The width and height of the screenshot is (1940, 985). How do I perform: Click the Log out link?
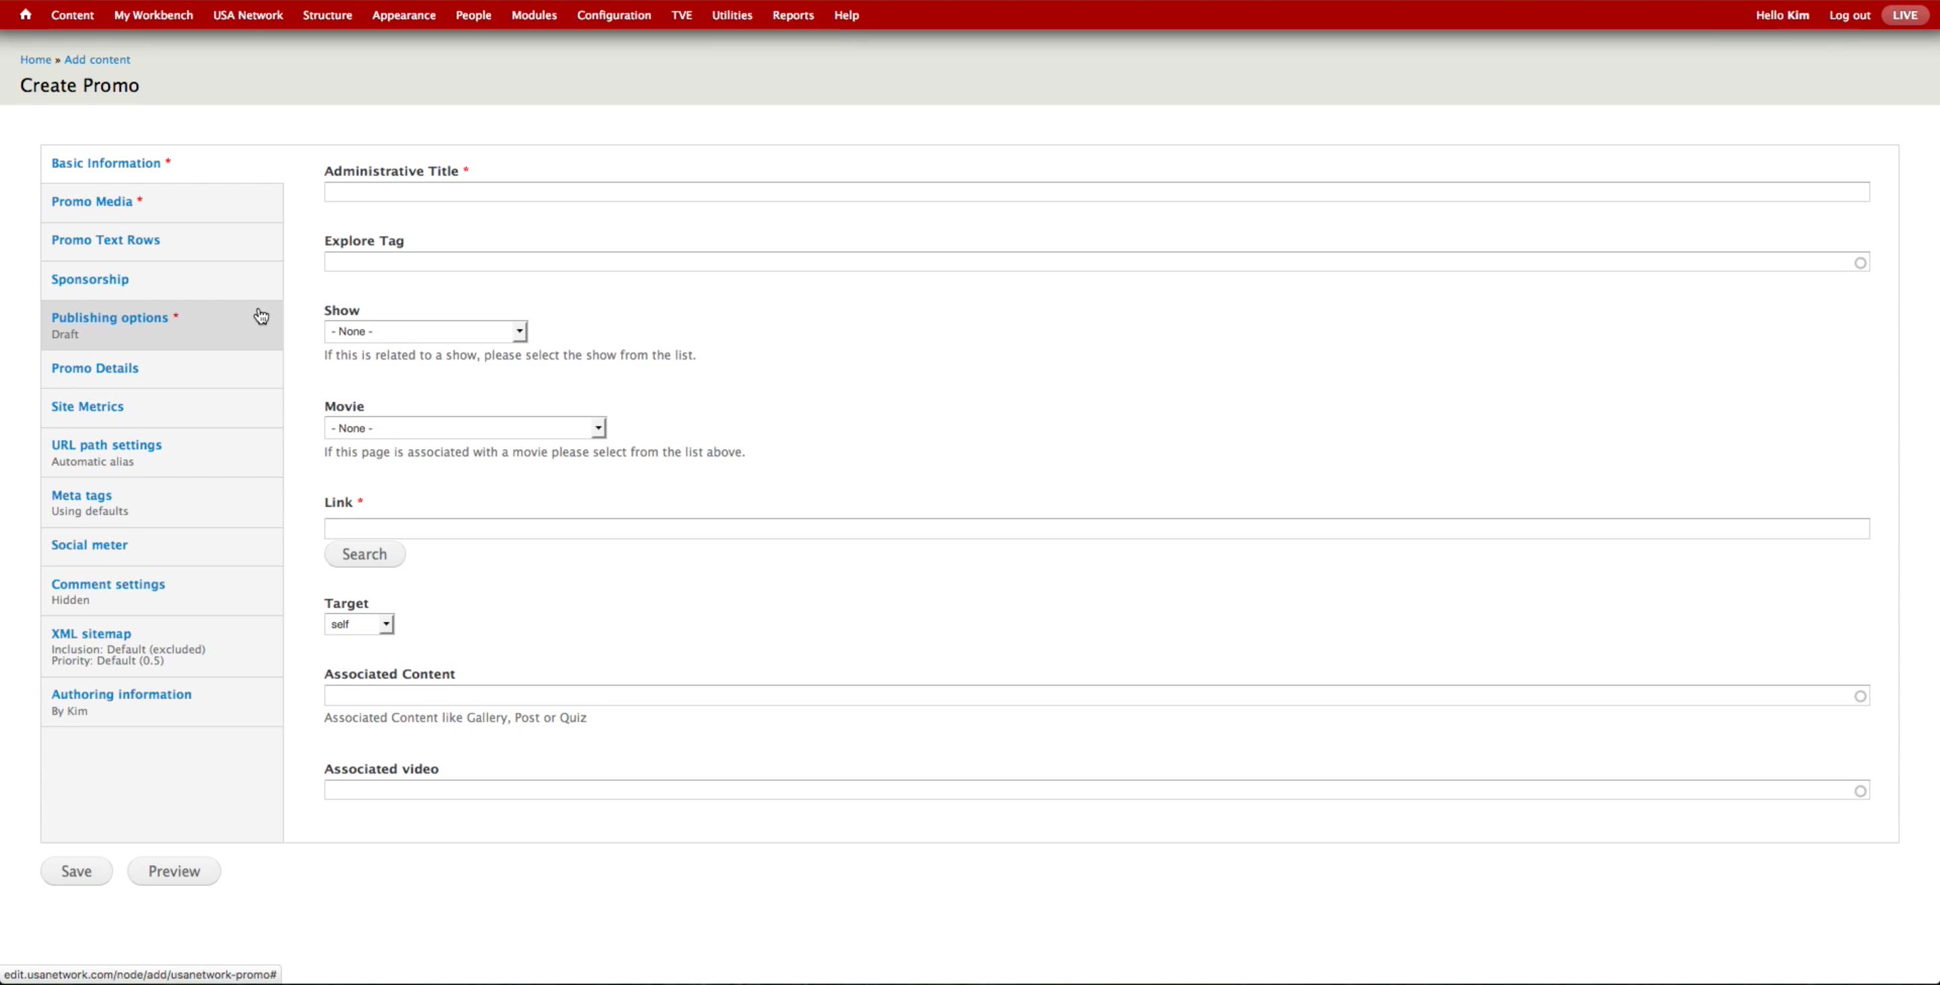(x=1849, y=15)
